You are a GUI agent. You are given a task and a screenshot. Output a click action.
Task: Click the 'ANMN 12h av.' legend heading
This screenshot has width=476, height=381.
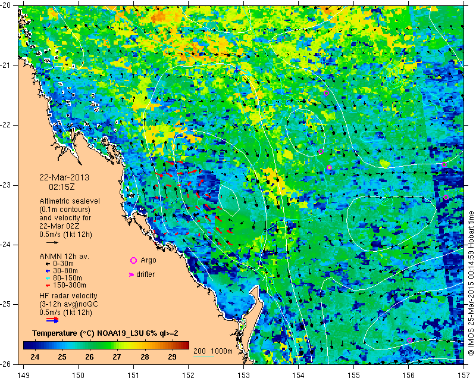[x=64, y=257]
